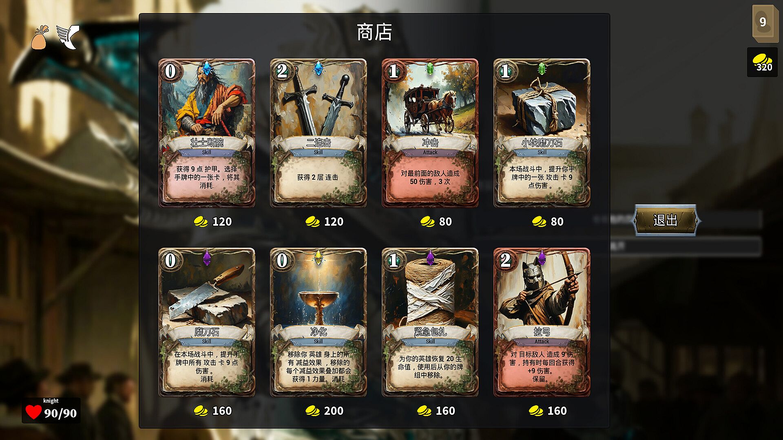The width and height of the screenshot is (783, 440).
Task: Purchase the 磨刀石 whetstone card
Action: [x=207, y=322]
